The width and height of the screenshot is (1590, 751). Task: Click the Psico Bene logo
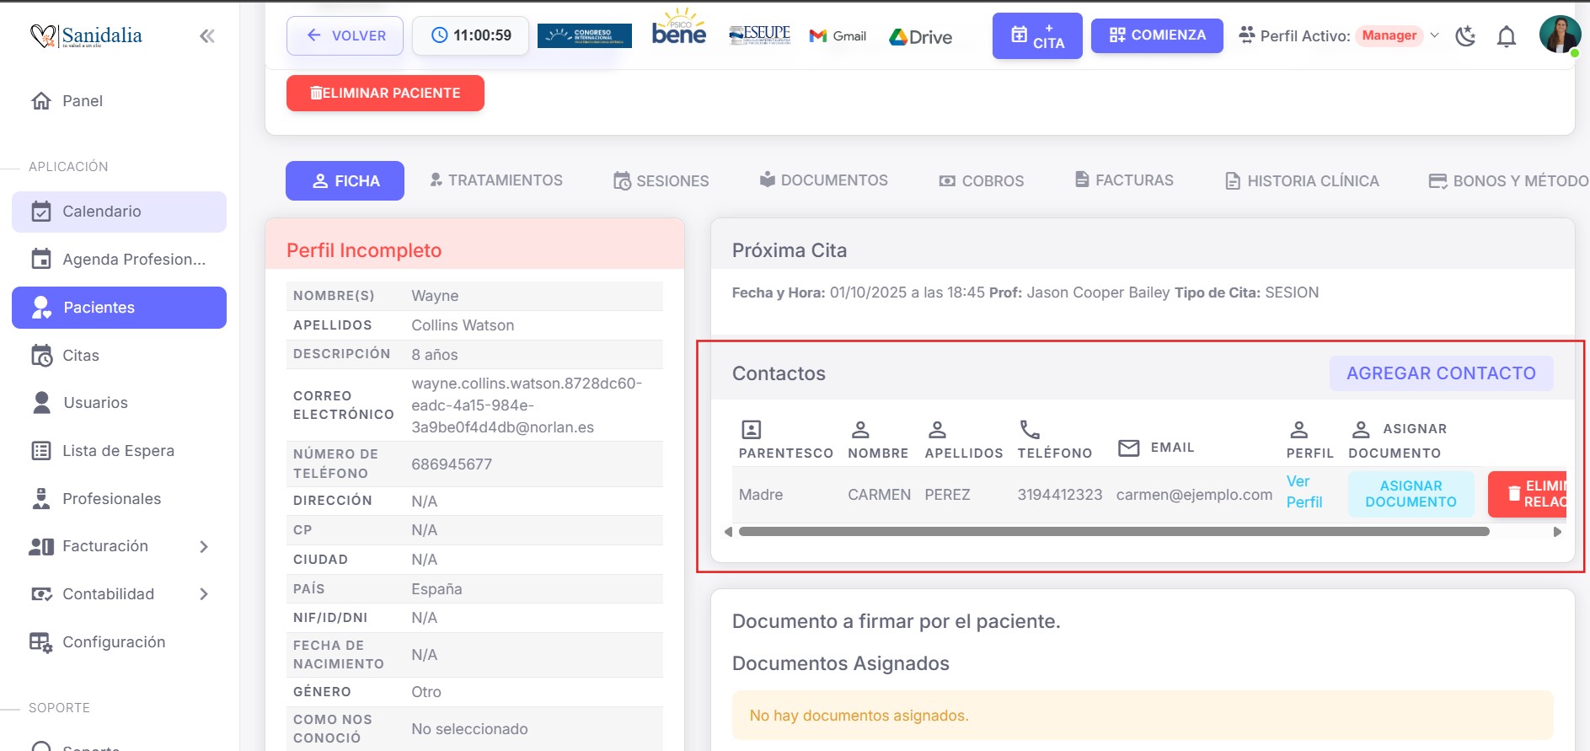(x=679, y=30)
